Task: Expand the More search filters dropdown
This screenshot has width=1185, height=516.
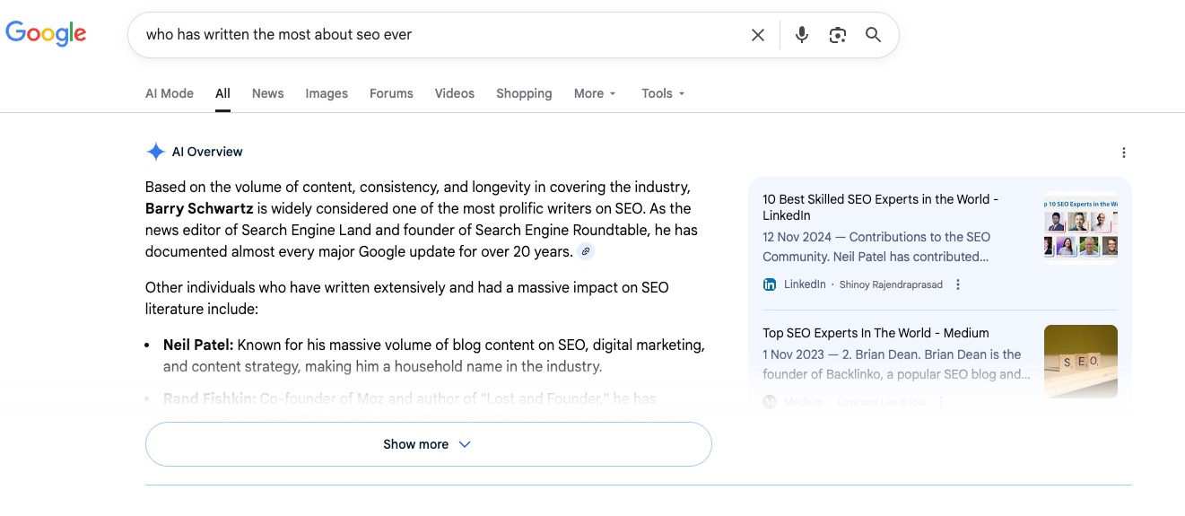Action: pos(595,93)
